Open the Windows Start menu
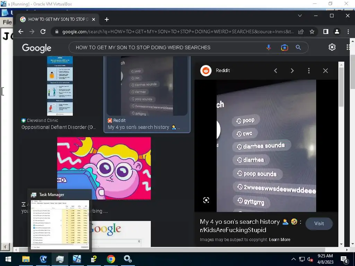The height and width of the screenshot is (266, 355). click(x=8, y=259)
